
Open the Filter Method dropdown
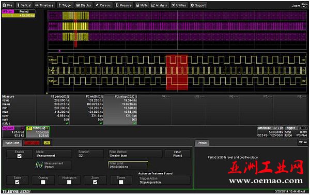[135, 154]
